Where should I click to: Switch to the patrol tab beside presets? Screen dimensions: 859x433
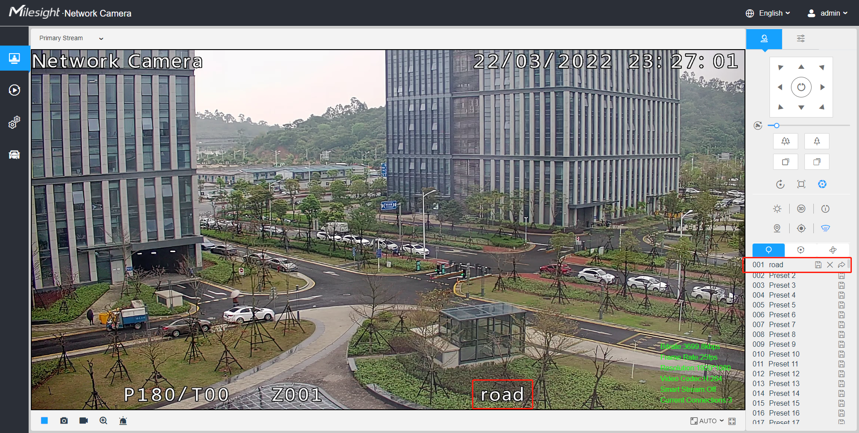(801, 250)
